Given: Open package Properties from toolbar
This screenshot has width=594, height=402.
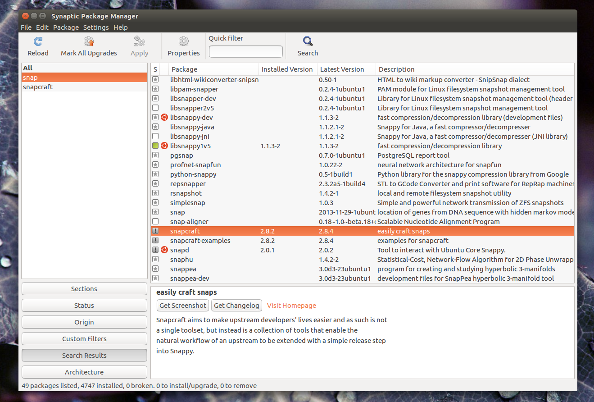Looking at the screenshot, I should click(x=183, y=42).
